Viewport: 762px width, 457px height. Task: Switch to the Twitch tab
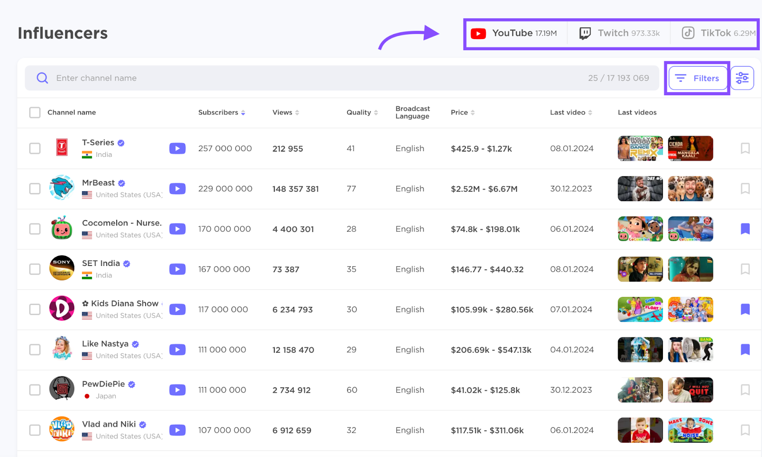point(619,33)
